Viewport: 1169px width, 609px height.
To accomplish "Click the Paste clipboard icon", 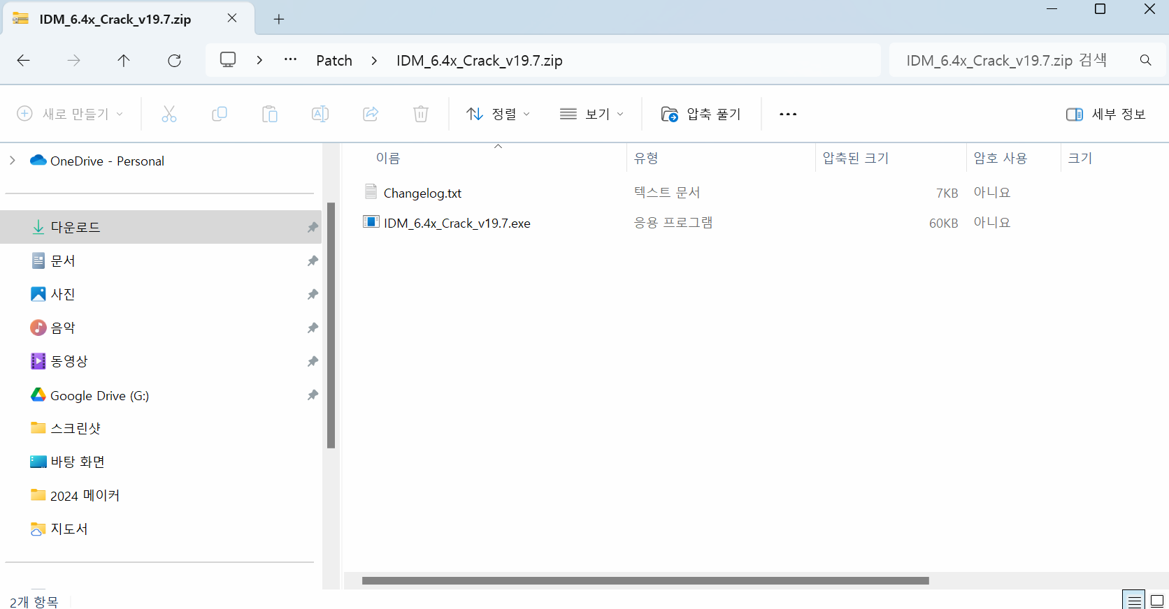I will pyautogui.click(x=270, y=114).
